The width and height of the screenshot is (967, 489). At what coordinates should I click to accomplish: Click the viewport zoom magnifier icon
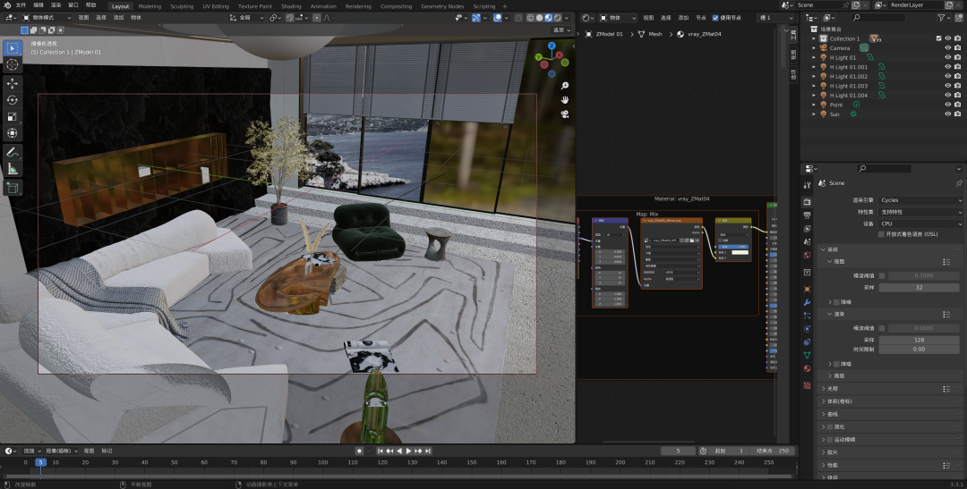point(564,86)
